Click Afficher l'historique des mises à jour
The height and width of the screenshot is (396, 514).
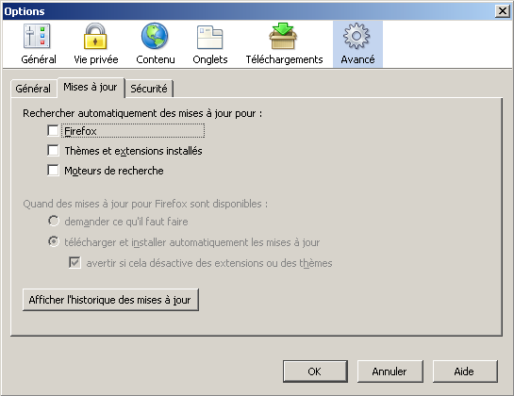(x=110, y=300)
